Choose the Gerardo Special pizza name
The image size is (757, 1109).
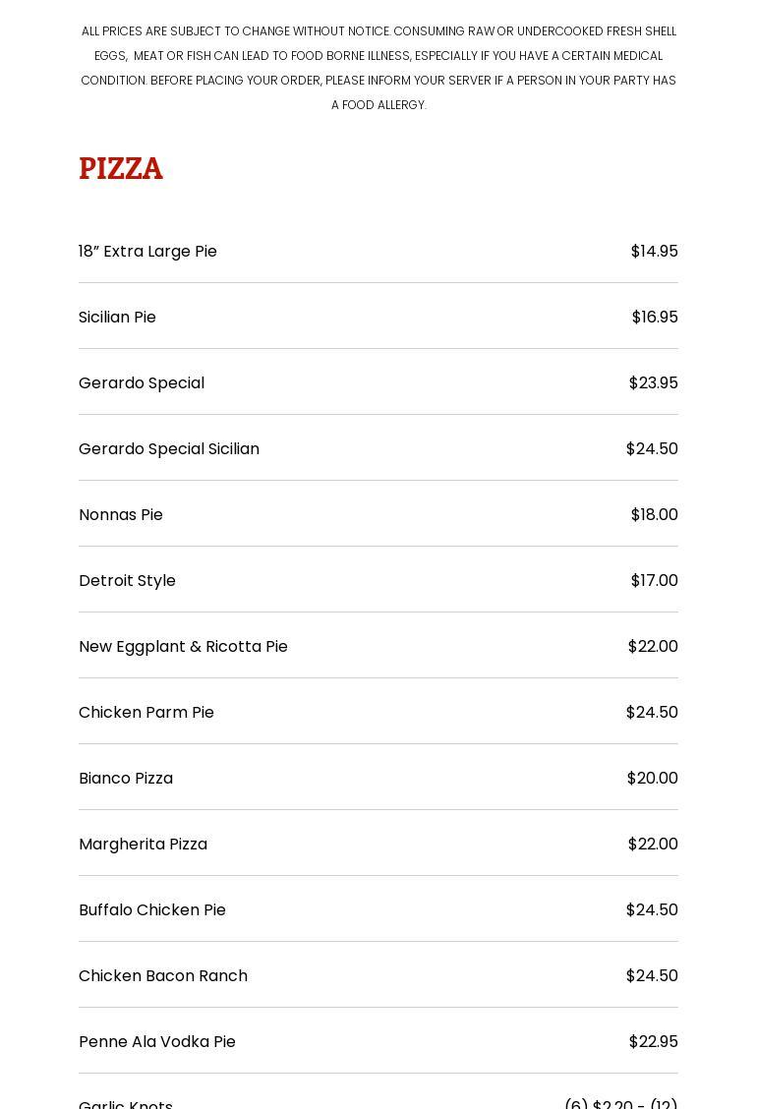142,383
